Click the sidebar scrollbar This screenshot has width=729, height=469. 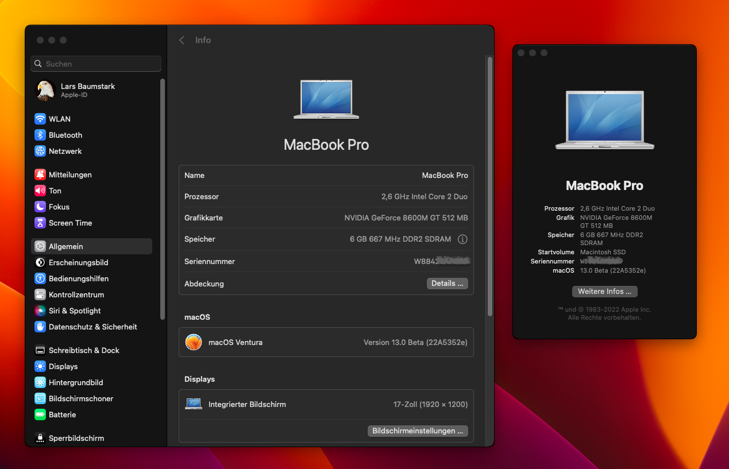click(163, 199)
